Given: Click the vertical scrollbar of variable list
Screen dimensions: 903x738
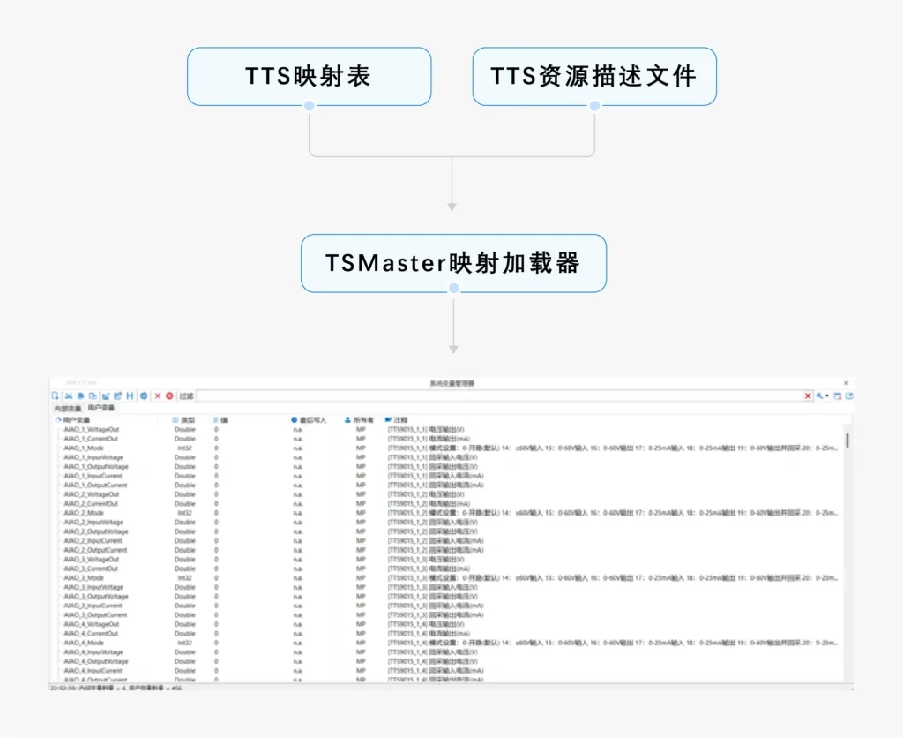Looking at the screenshot, I should coord(847,440).
